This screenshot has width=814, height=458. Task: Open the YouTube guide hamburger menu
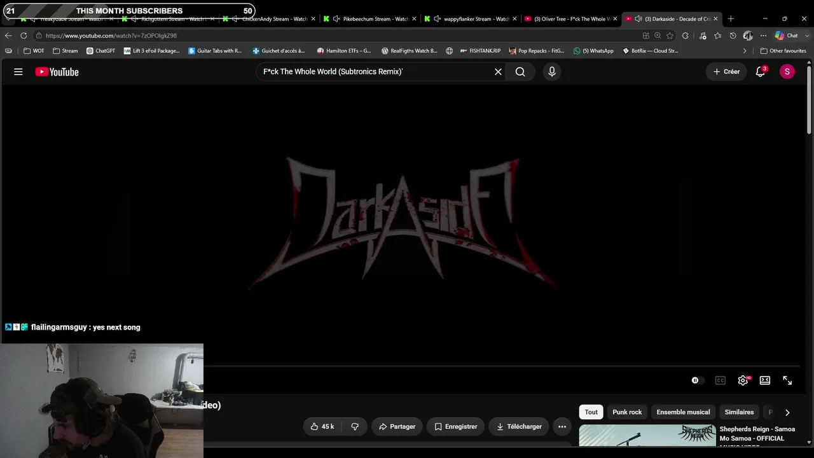pos(18,72)
